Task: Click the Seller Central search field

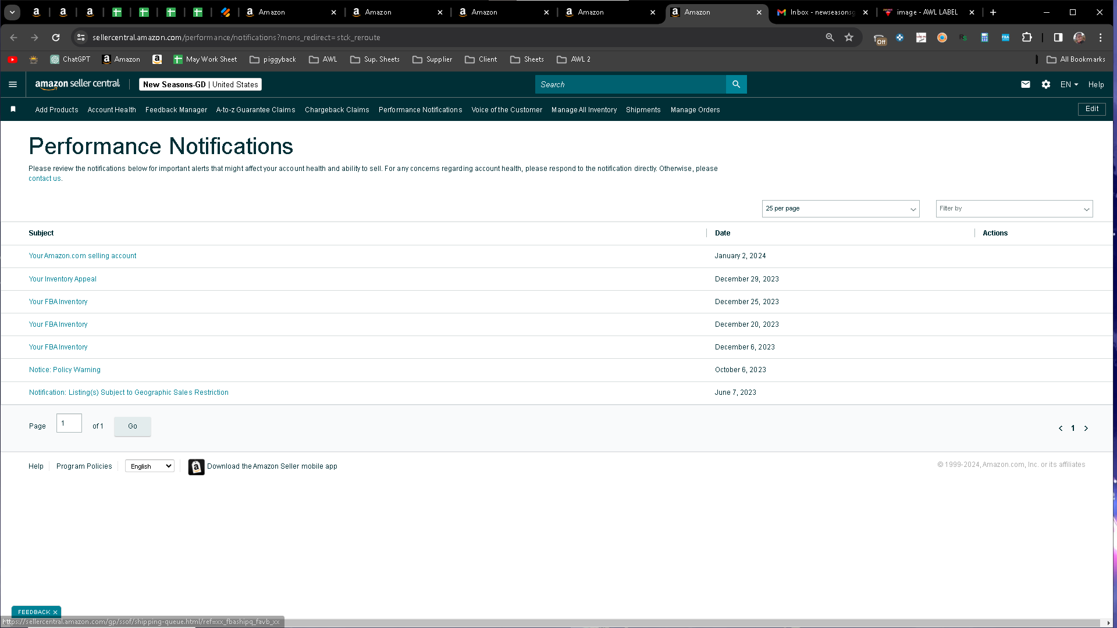Action: click(630, 84)
